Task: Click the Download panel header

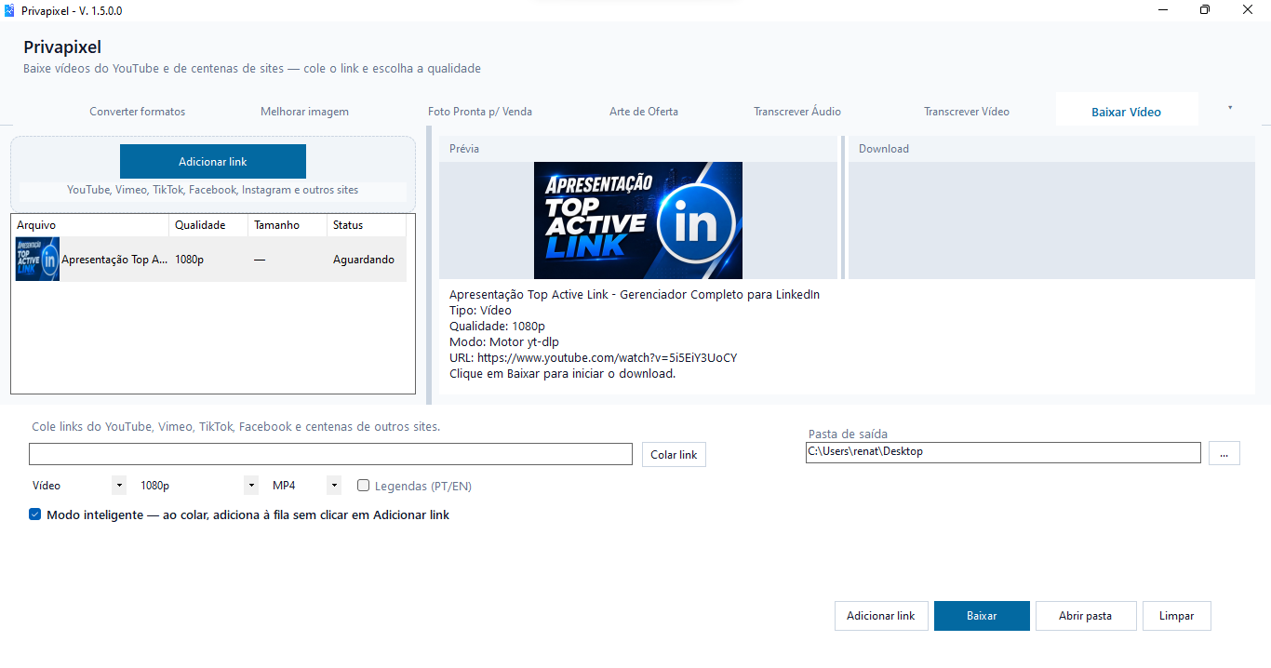Action: point(1051,149)
